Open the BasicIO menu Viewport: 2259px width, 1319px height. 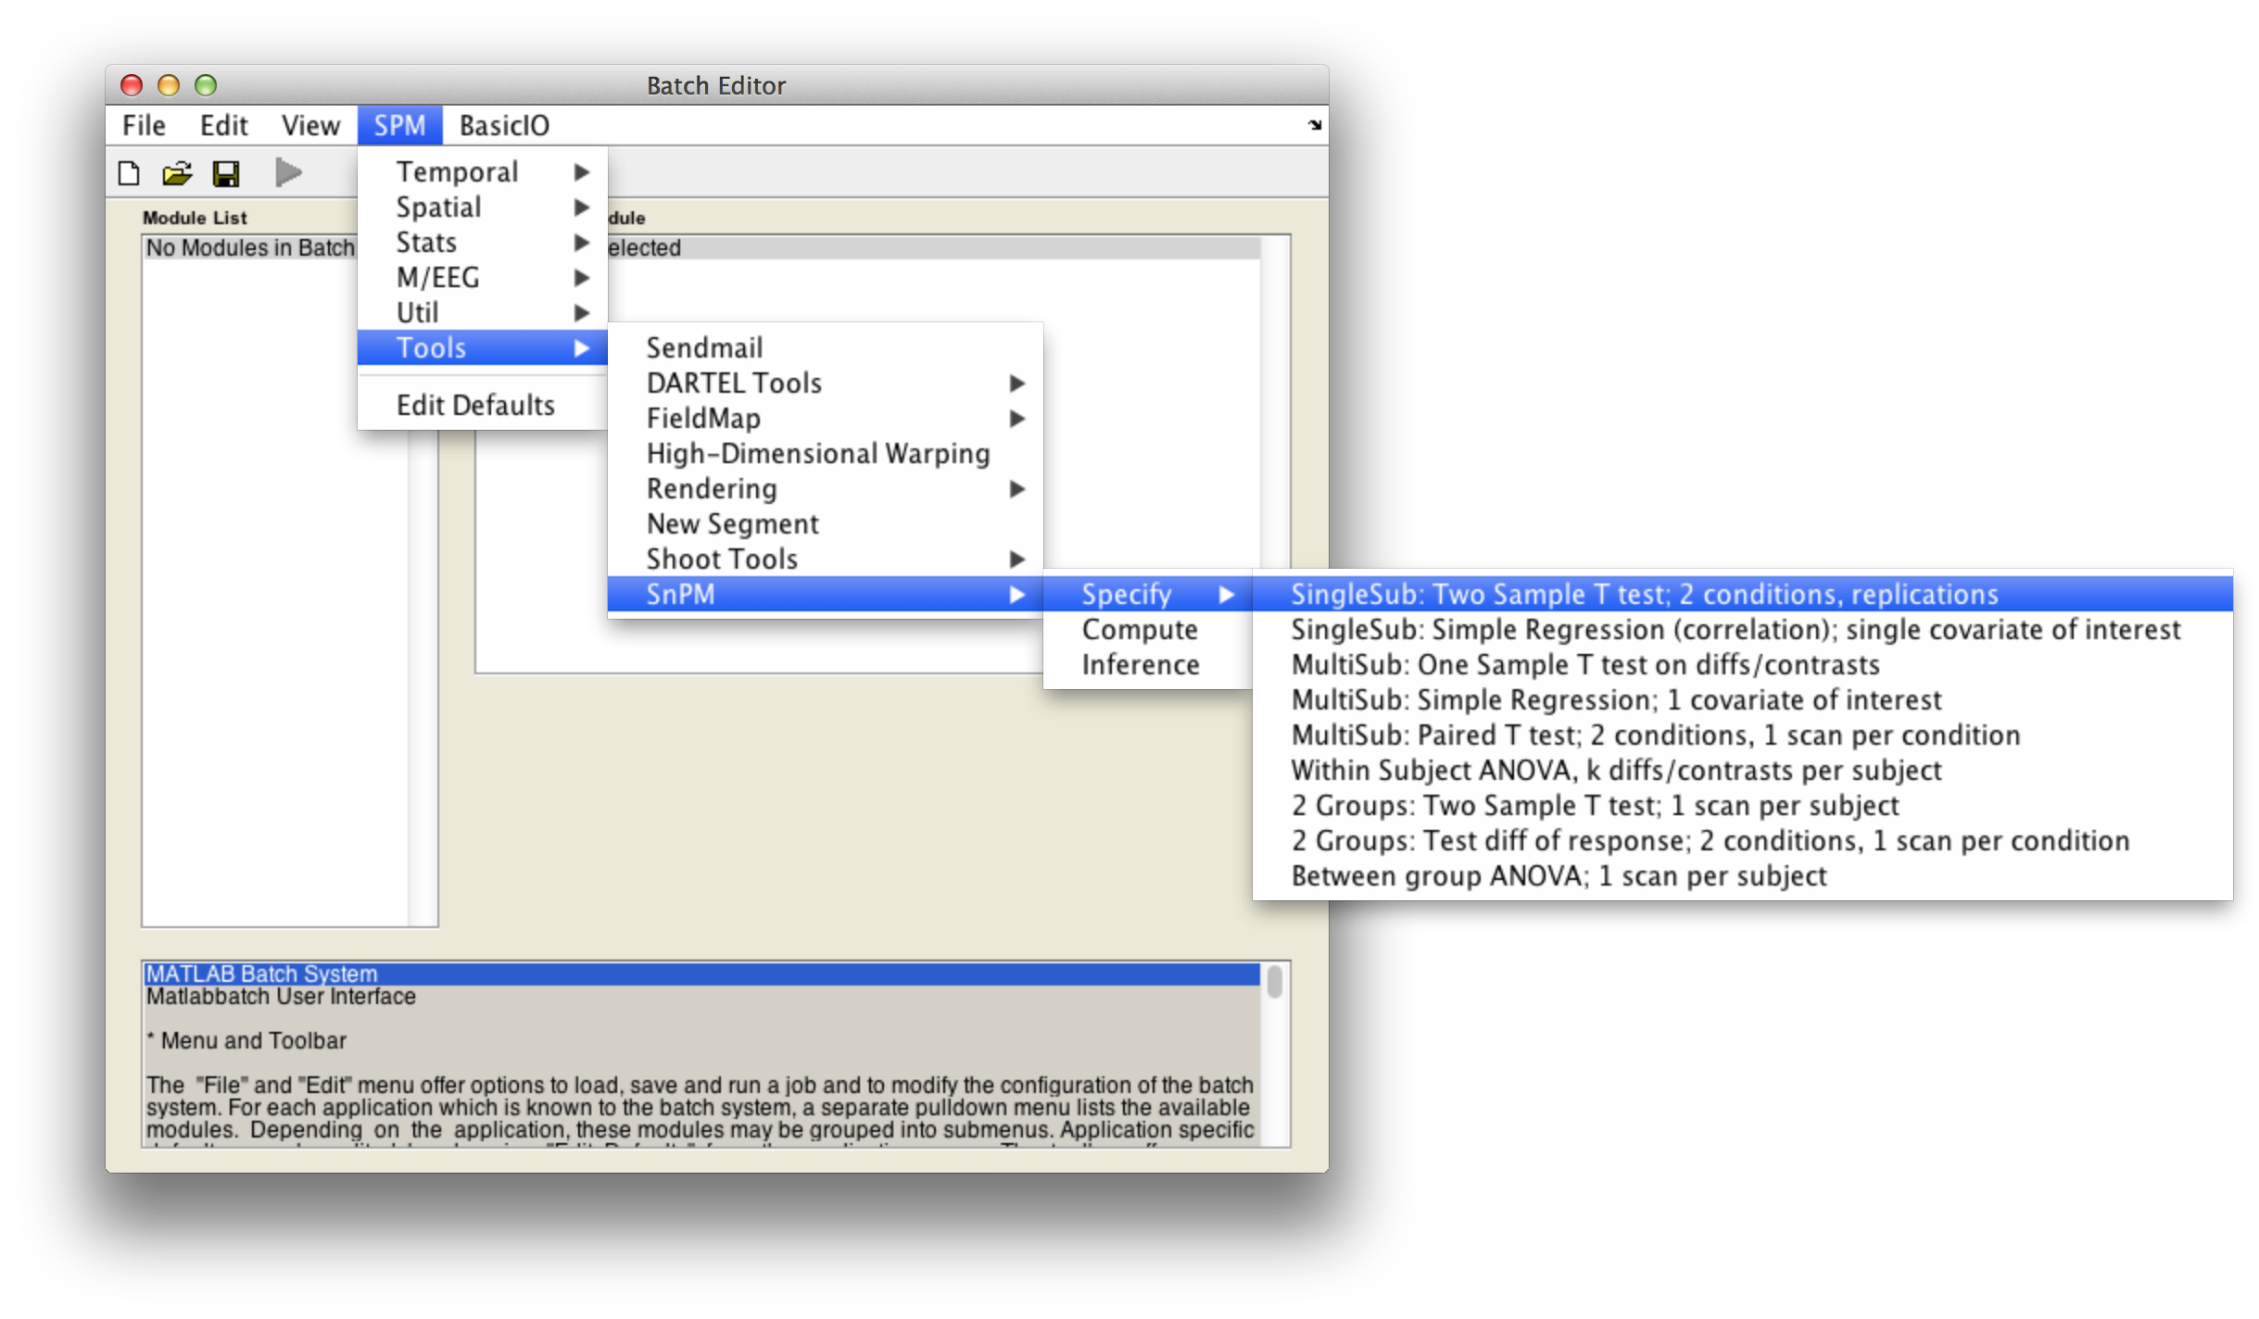[504, 125]
